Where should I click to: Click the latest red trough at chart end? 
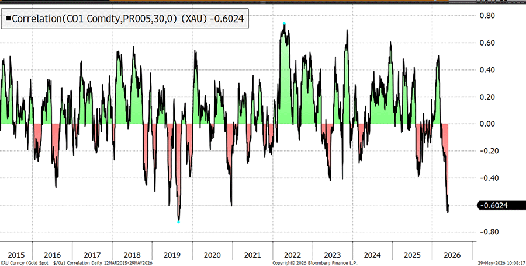(448, 211)
